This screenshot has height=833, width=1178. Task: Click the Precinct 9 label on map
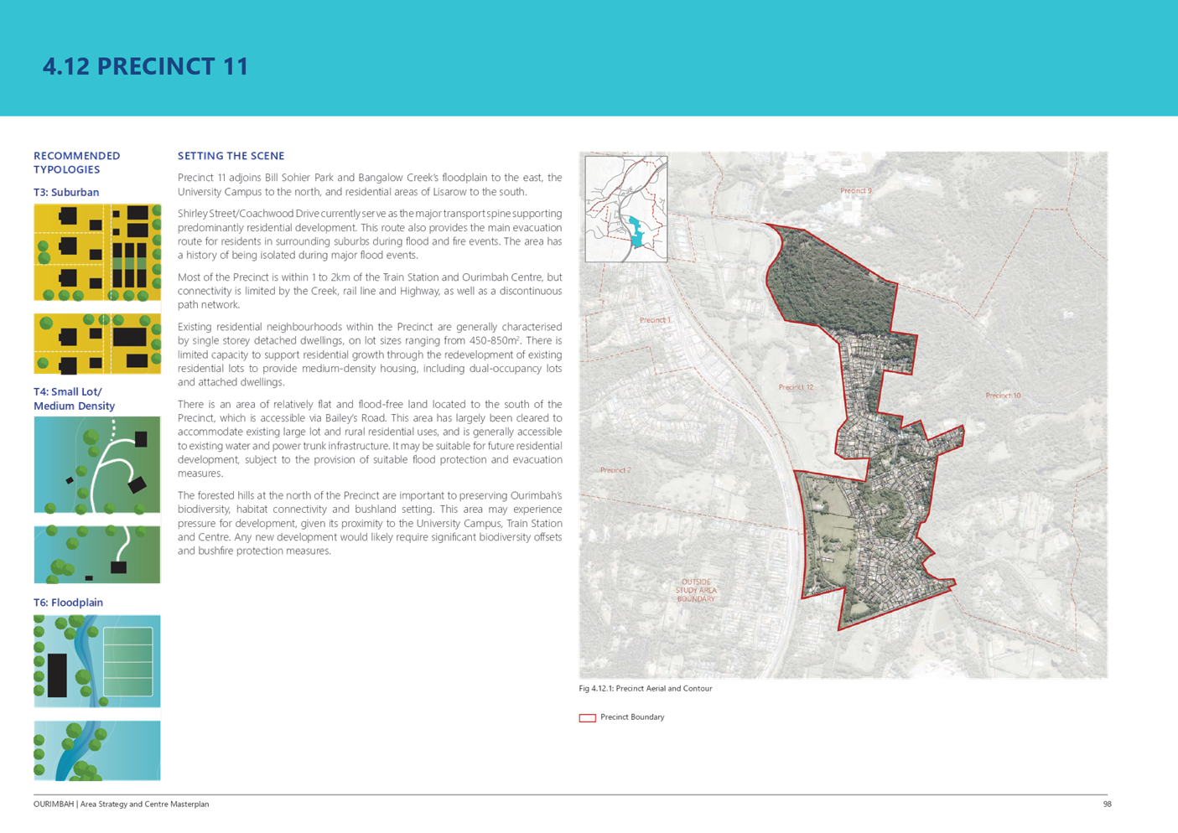coord(855,191)
